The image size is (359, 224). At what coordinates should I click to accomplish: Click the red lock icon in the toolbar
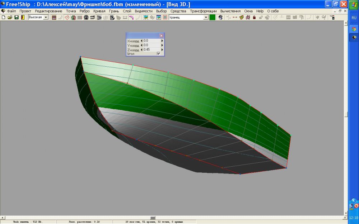pyautogui.click(x=254, y=17)
